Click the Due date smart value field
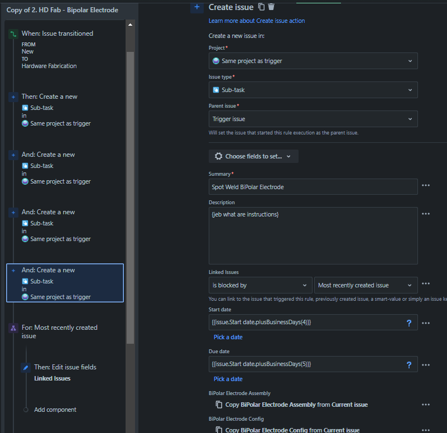447x433 pixels. coord(313,364)
